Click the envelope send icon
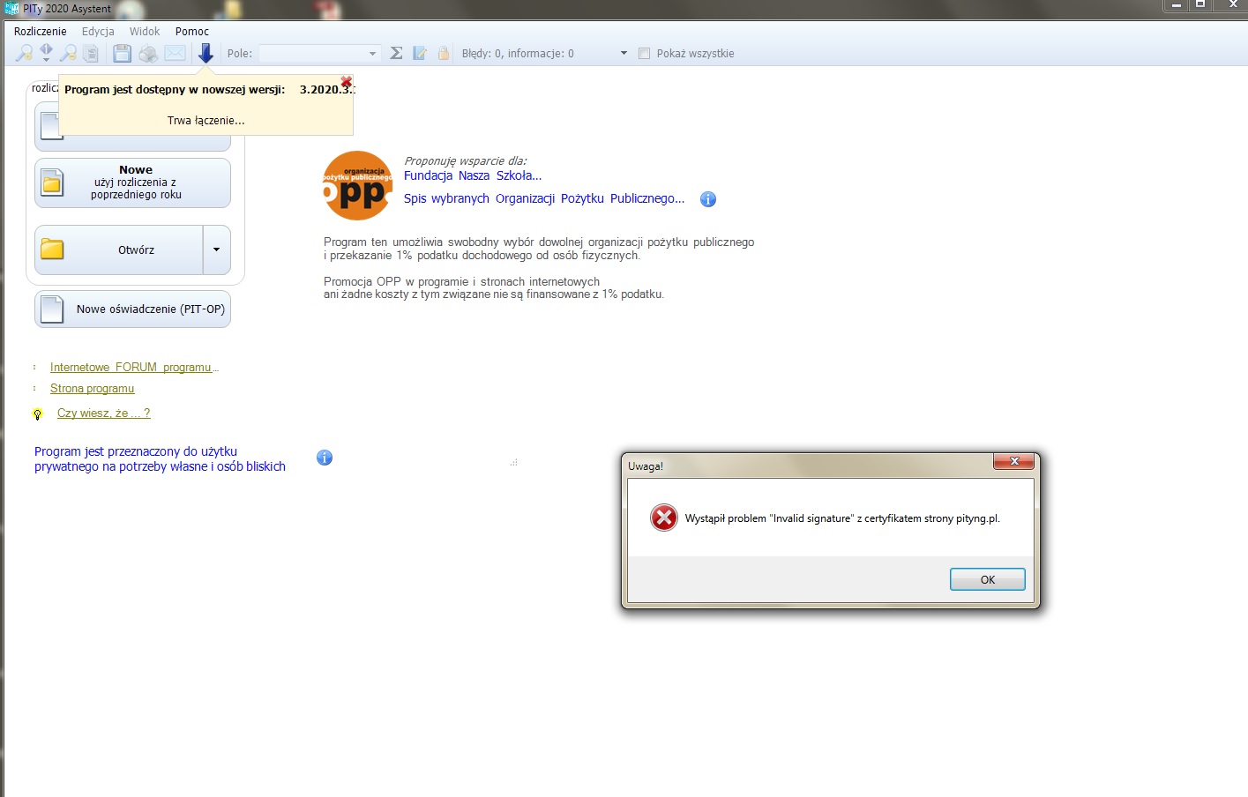The width and height of the screenshot is (1248, 797). (x=176, y=54)
